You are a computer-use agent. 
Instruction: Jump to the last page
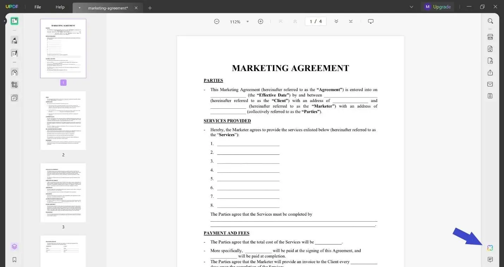point(351,21)
